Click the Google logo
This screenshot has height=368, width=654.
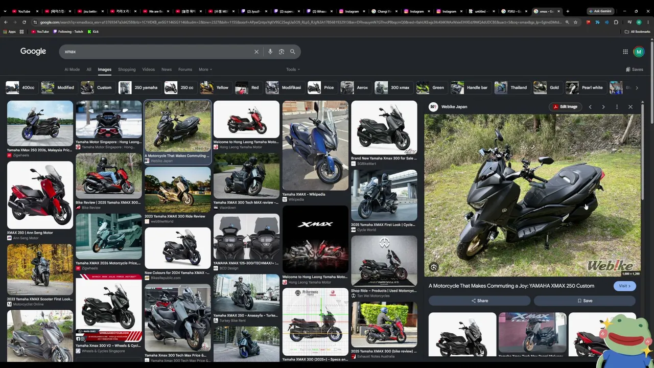click(33, 51)
